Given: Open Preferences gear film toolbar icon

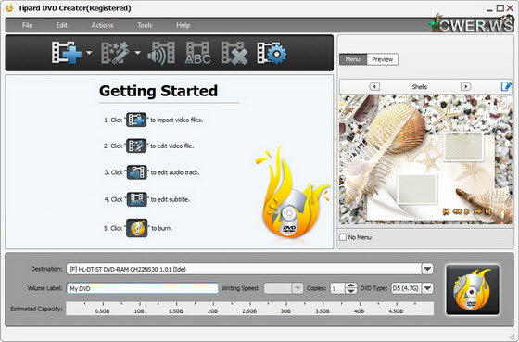Looking at the screenshot, I should tap(272, 52).
